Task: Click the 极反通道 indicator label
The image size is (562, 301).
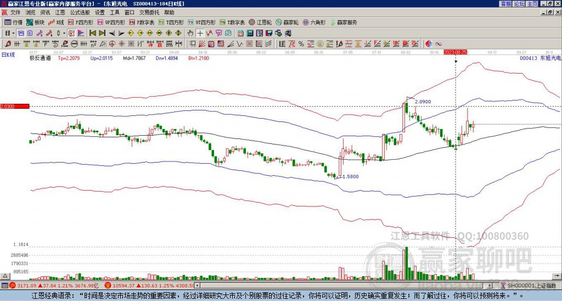Action: tap(40, 58)
